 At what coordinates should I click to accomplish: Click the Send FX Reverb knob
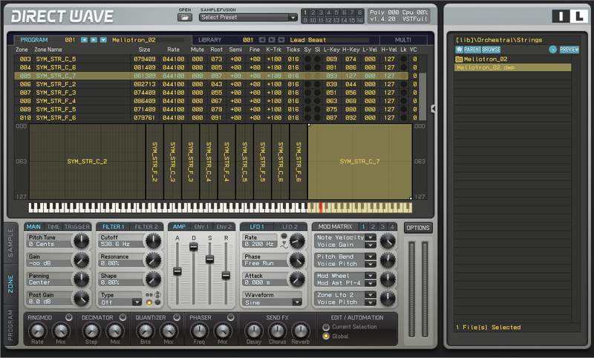(x=301, y=331)
